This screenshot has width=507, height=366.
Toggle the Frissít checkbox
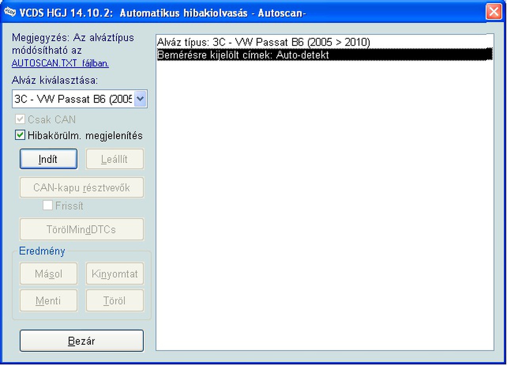pyautogui.click(x=48, y=206)
